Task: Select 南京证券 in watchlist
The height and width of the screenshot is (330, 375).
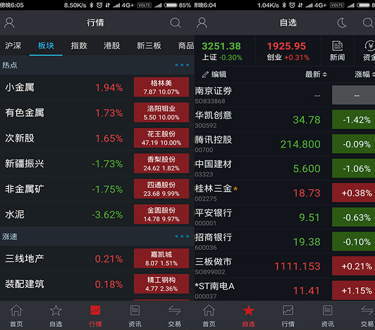Action: tap(285, 95)
